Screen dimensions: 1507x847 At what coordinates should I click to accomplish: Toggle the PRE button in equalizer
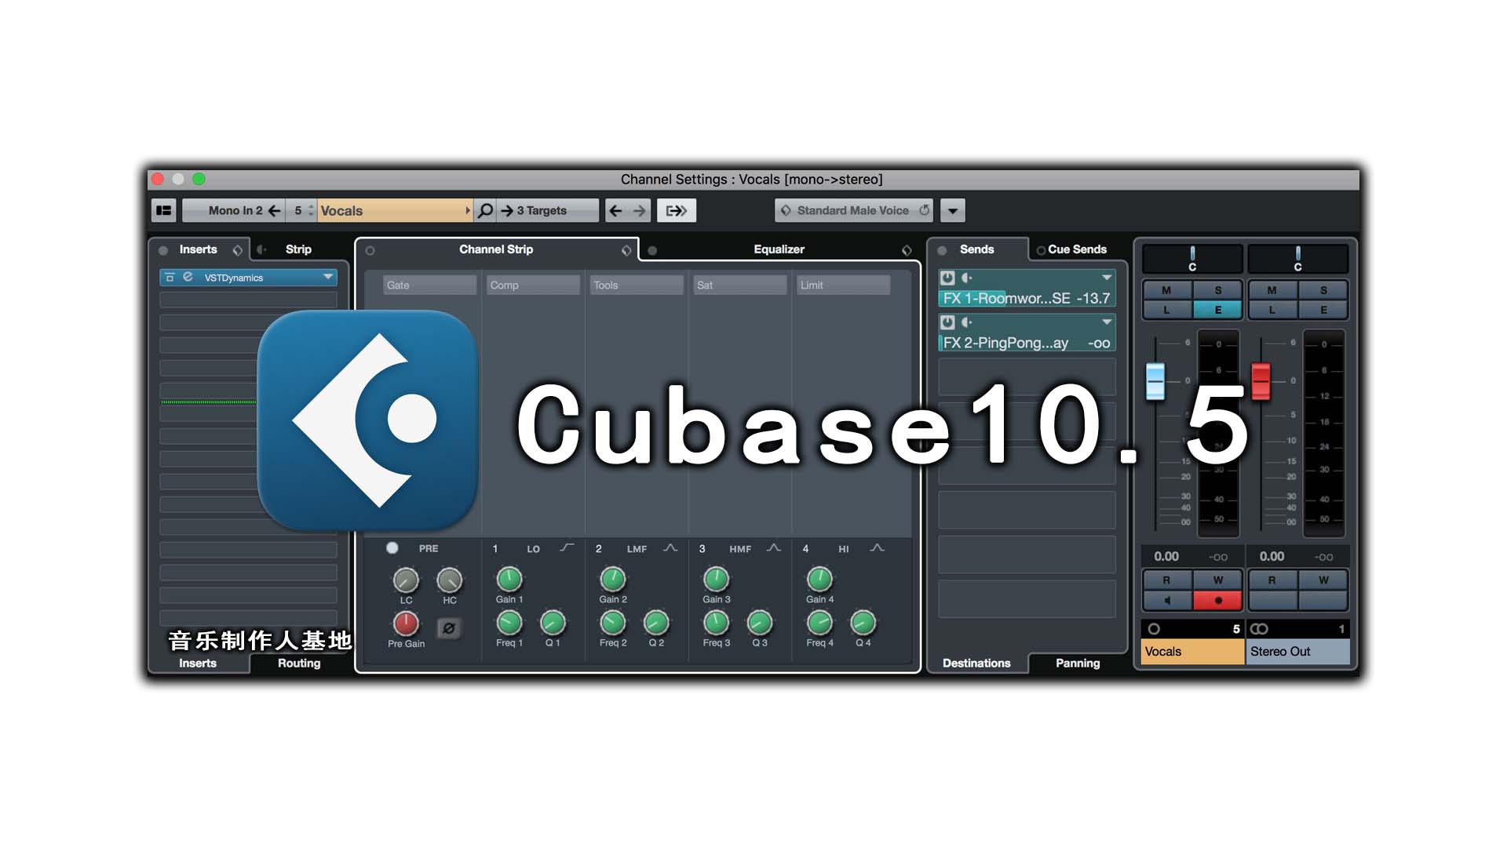coord(393,547)
